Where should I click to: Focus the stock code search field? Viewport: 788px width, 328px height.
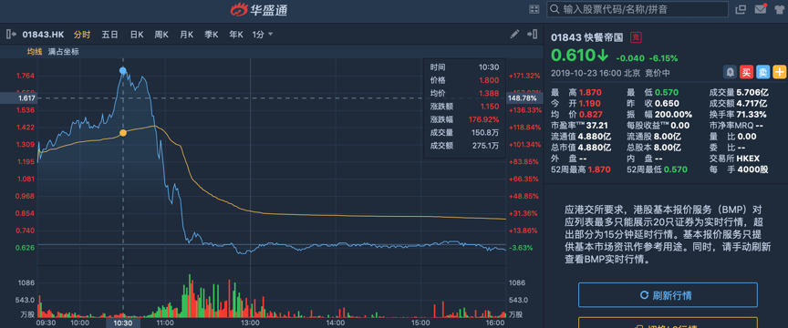click(638, 9)
